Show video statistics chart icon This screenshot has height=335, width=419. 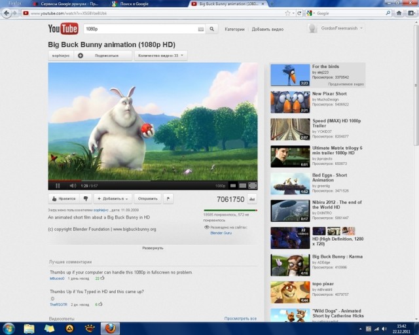pyautogui.click(x=252, y=199)
